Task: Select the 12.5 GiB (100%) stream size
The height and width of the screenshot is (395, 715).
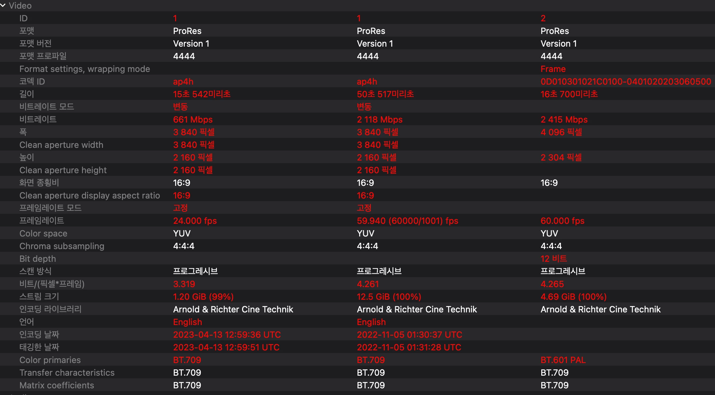Action: (389, 297)
